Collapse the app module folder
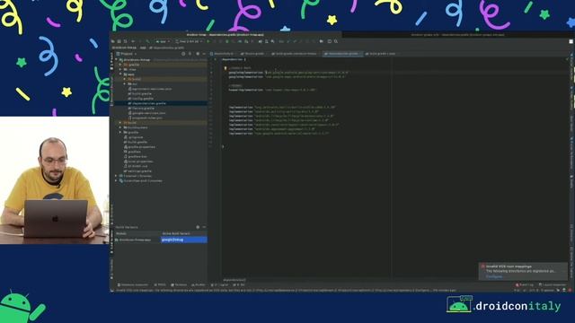The height and width of the screenshot is (323, 575). [x=120, y=74]
